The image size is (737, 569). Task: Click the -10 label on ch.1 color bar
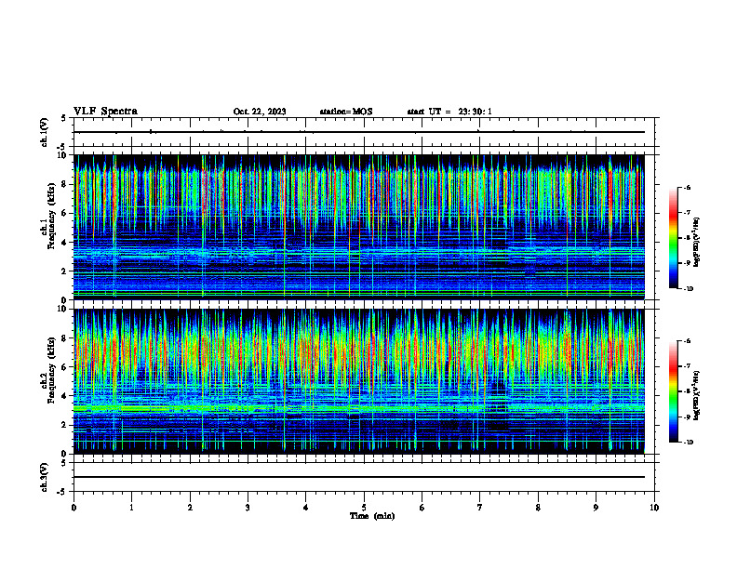(689, 289)
